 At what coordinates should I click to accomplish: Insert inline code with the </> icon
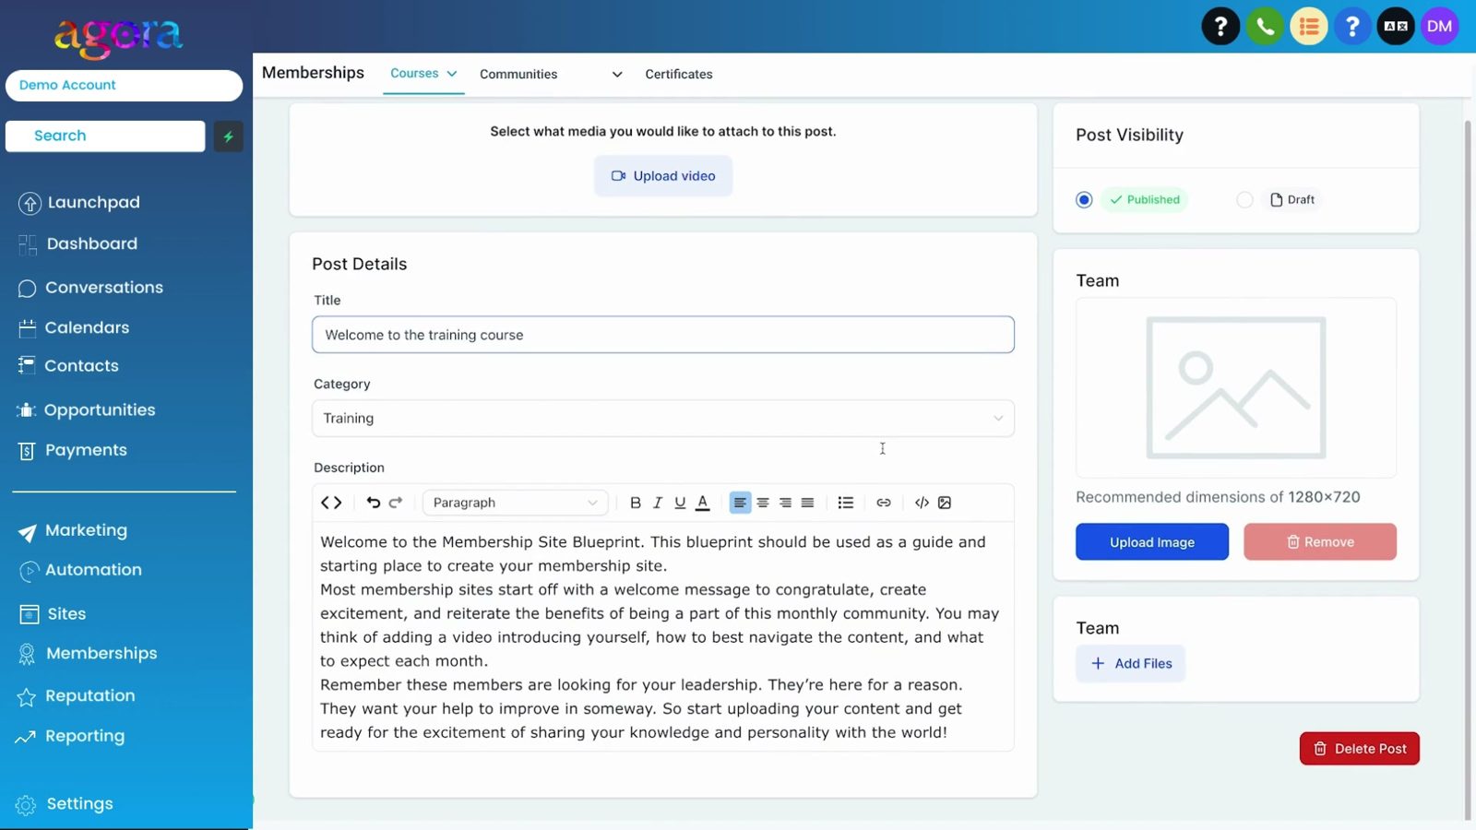pos(922,503)
